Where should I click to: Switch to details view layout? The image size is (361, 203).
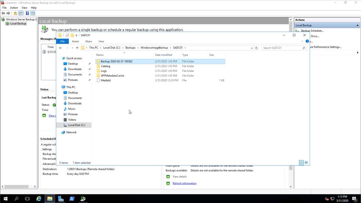[301, 163]
